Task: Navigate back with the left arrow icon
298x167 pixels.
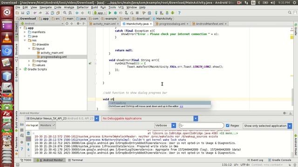Action: point(77,13)
